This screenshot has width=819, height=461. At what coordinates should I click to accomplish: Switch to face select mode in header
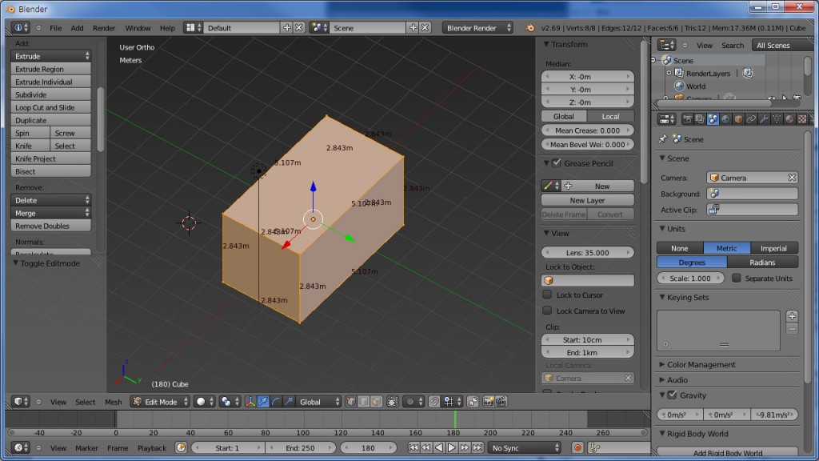376,402
